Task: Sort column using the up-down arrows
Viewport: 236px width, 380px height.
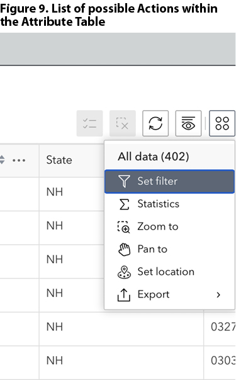Action: tap(2, 160)
